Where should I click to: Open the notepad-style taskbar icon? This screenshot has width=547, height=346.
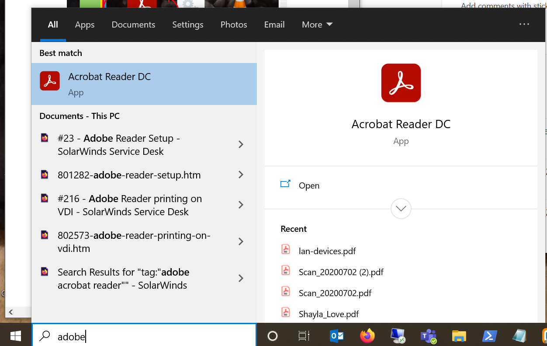[519, 336]
